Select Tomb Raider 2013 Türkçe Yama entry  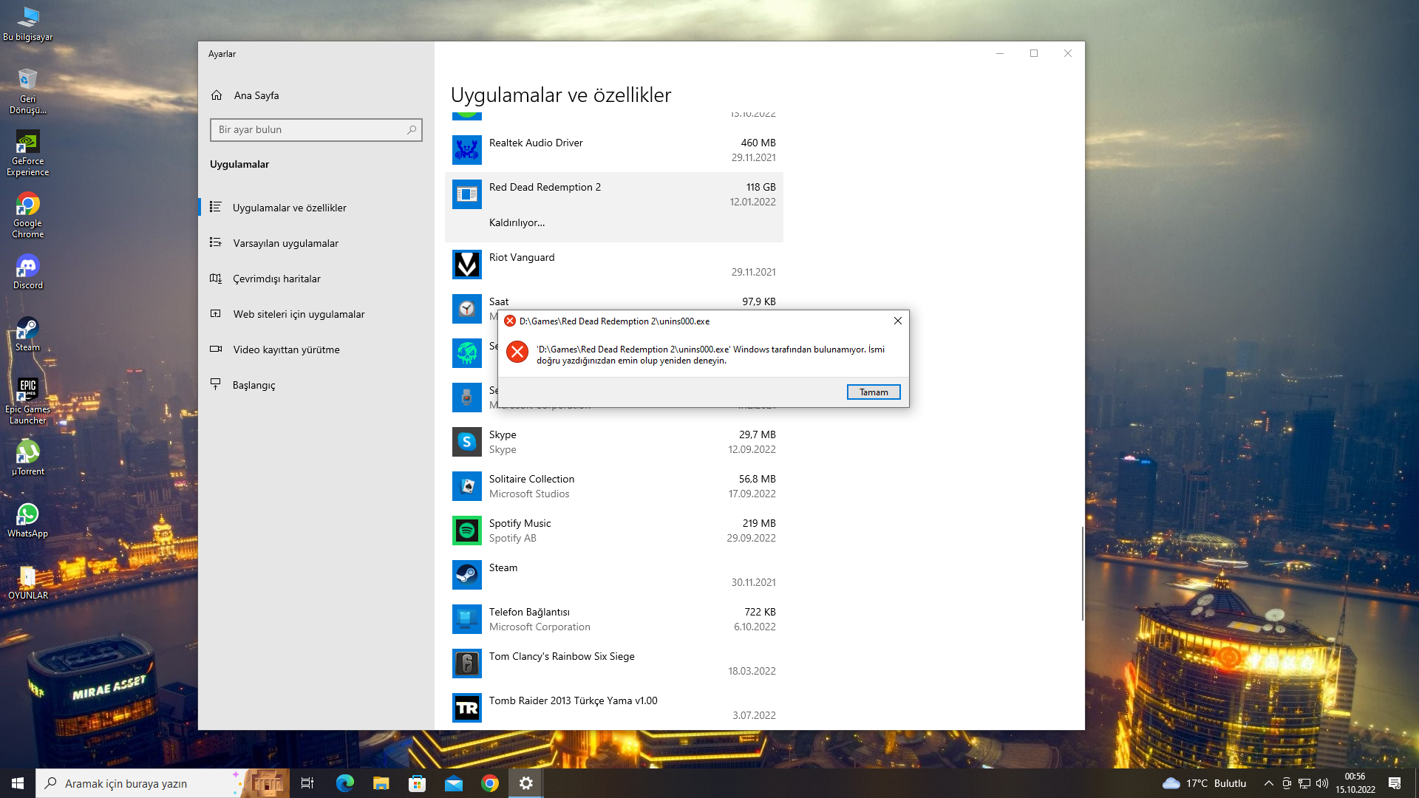tap(614, 708)
